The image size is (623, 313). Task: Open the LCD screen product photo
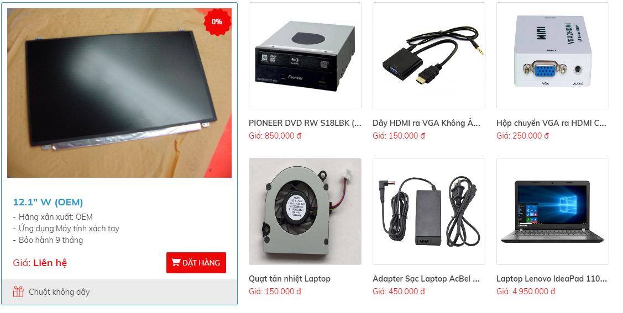(x=119, y=93)
